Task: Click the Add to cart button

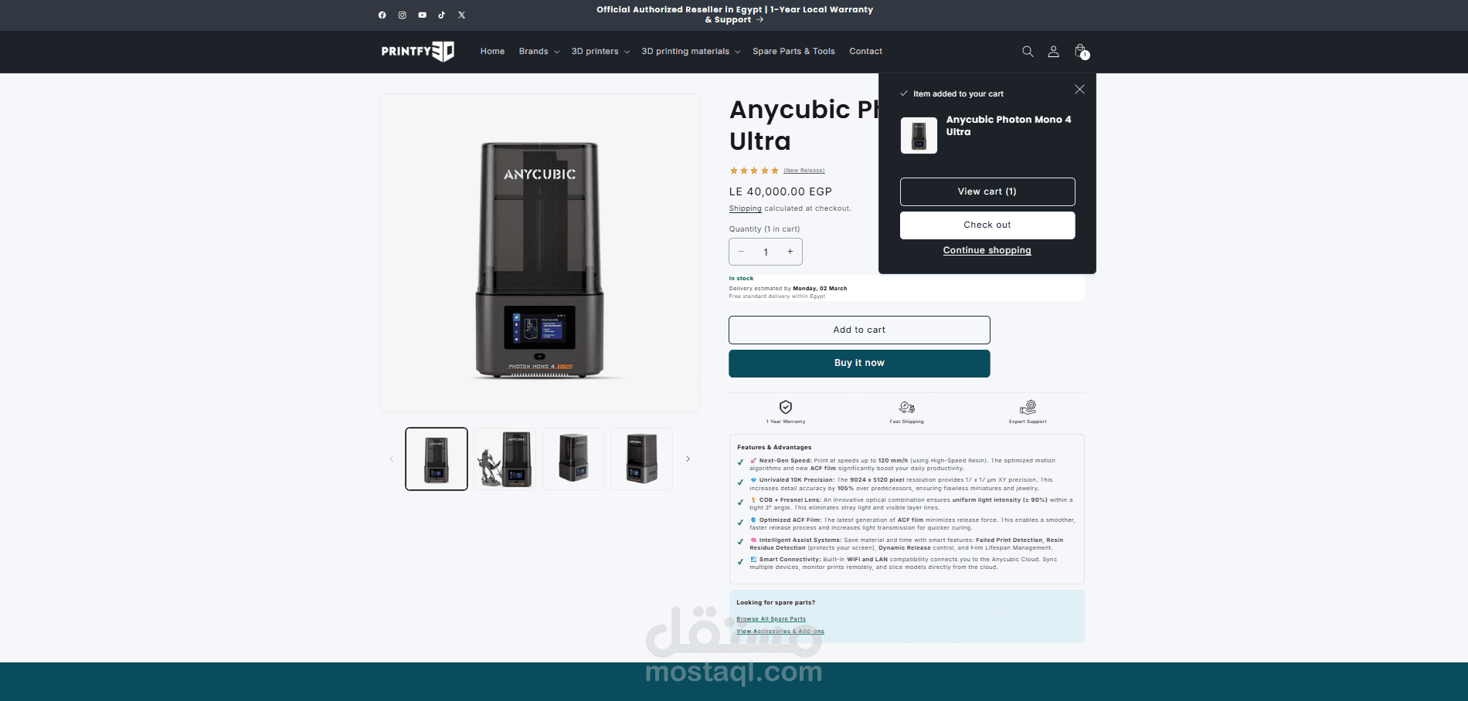Action: click(x=859, y=330)
